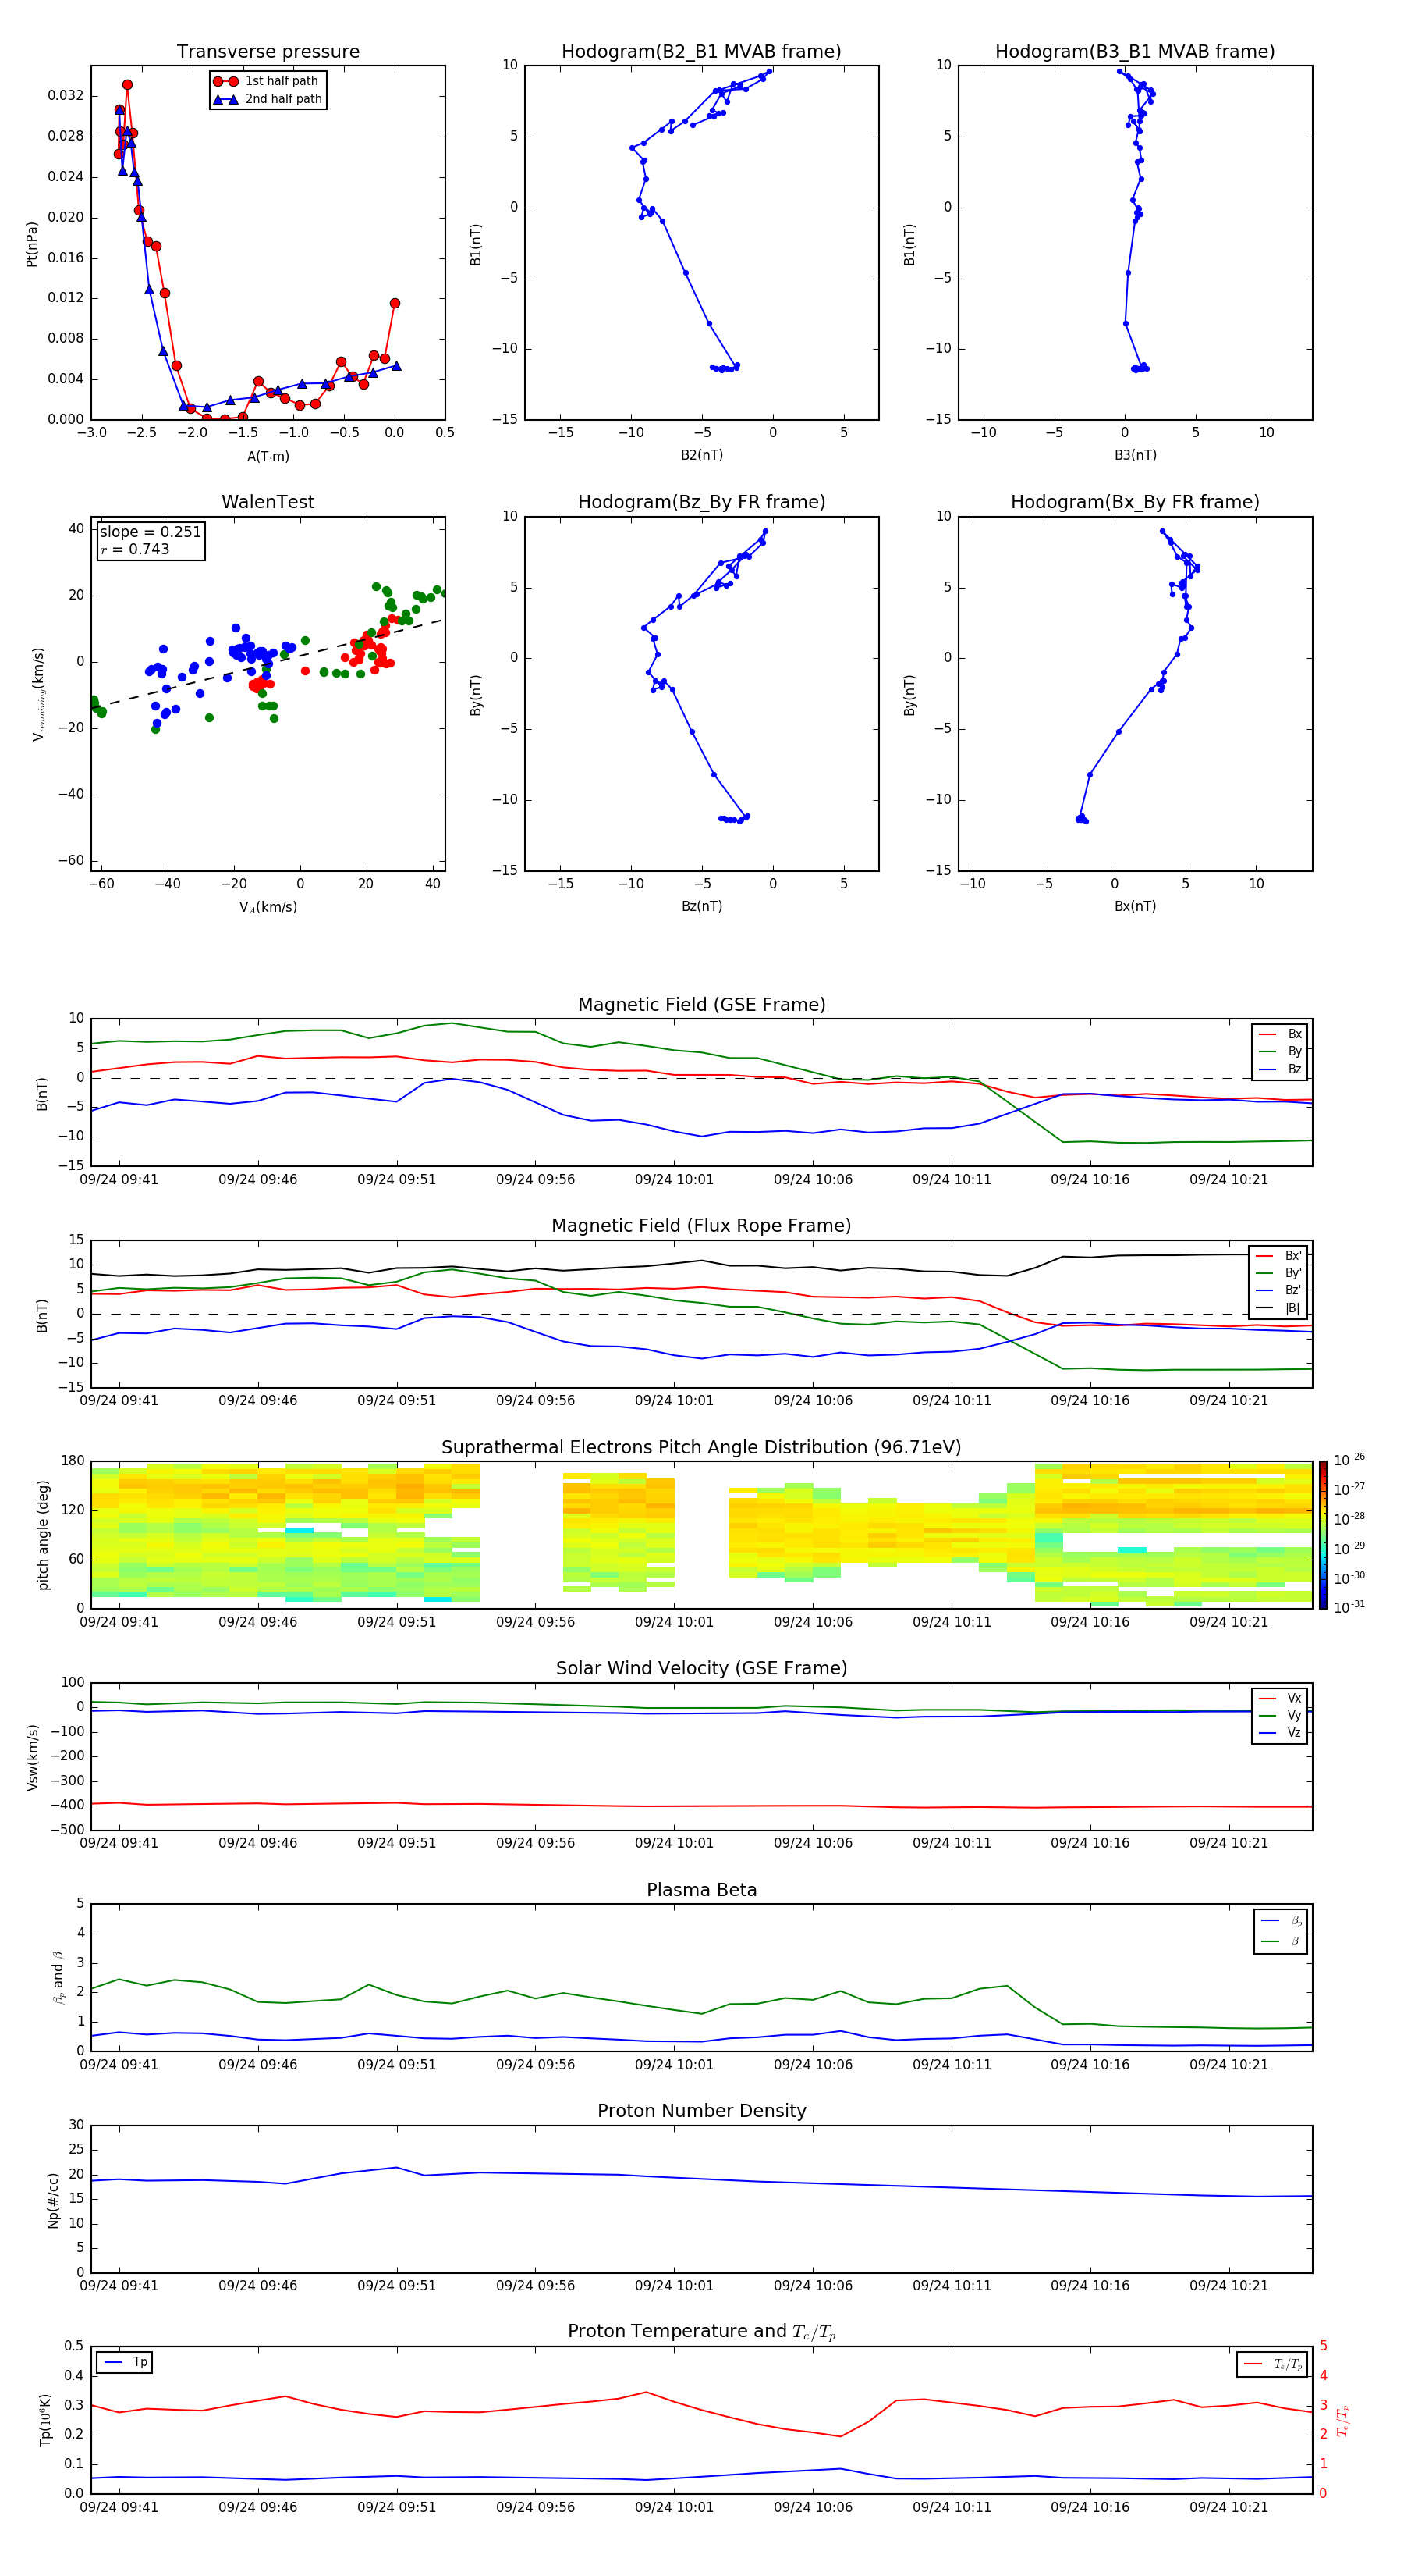Click the 'V_remaining(km/s)' y-axis label
Image resolution: width=1404 pixels, height=2576 pixels.
pyautogui.click(x=38, y=694)
